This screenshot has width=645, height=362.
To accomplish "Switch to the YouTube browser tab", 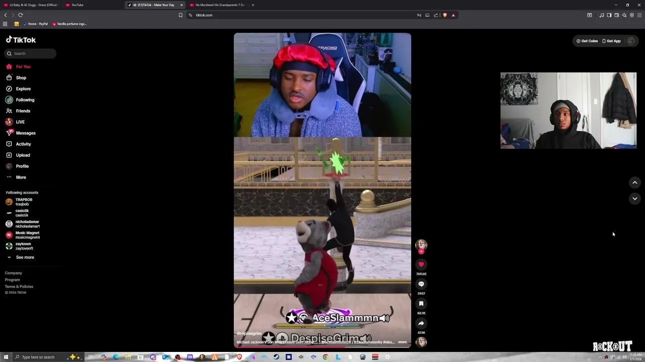I will [77, 5].
